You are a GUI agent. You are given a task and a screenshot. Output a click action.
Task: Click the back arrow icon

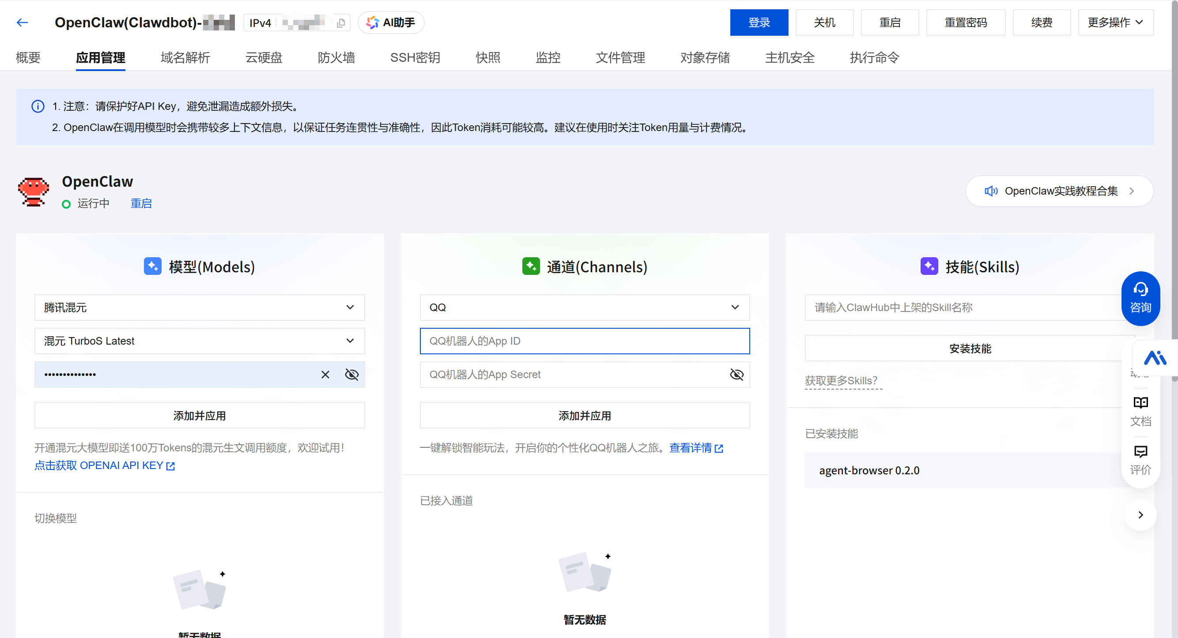[x=22, y=23]
